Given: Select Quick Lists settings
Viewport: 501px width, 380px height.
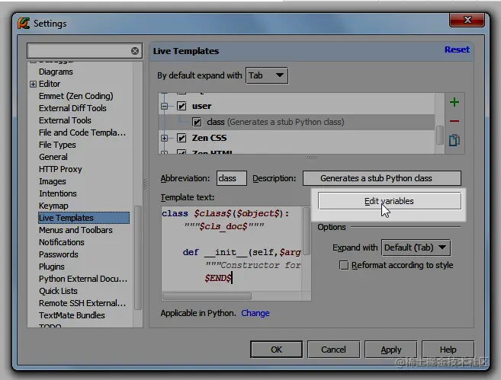Looking at the screenshot, I should click(58, 291).
